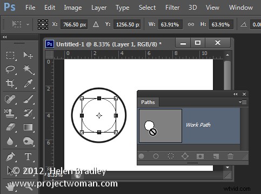Image resolution: width=261 pixels, height=194 pixels.
Task: Open the 3D menu
Action: (192, 8)
